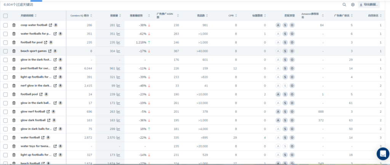The image size is (390, 165).
Task: Open the chat support bubble
Action: point(382,153)
